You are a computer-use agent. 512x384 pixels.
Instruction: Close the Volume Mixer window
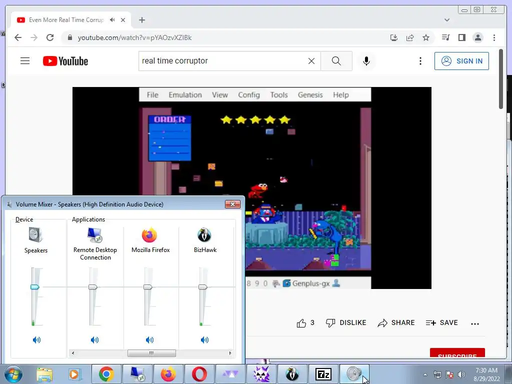click(x=232, y=204)
